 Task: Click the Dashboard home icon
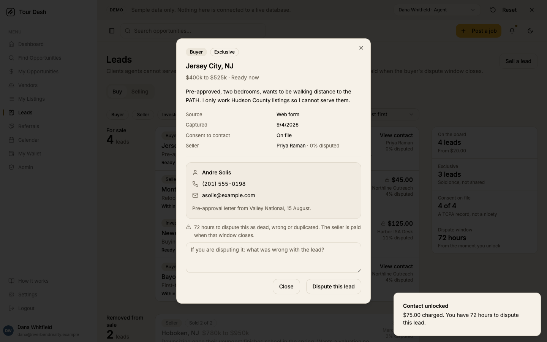(11, 44)
